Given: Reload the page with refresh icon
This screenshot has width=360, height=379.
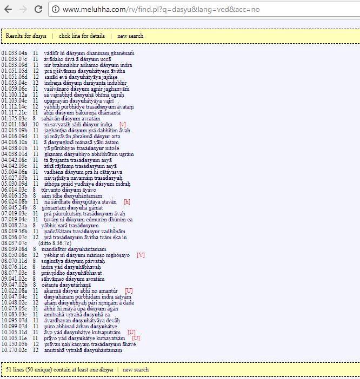Looking at the screenshot, I should click(38, 9).
